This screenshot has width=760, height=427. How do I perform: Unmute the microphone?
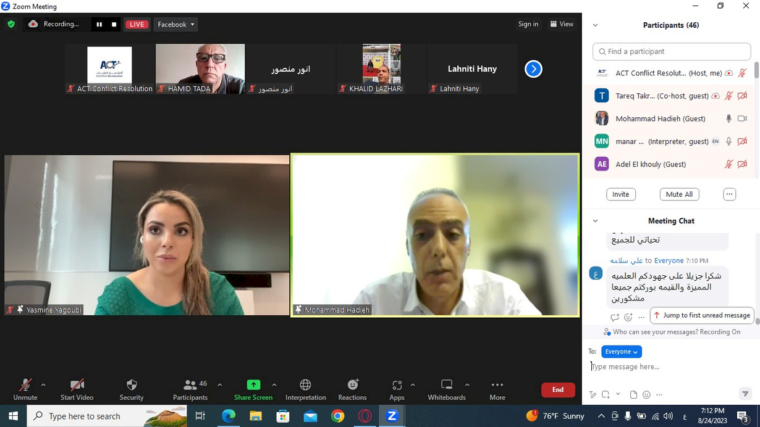25,389
